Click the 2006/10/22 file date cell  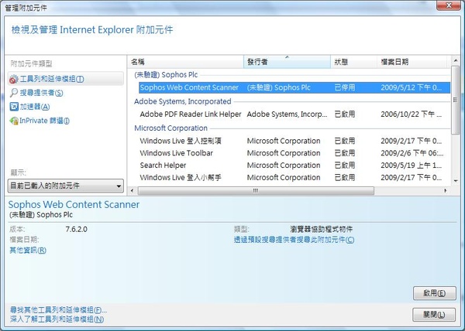[x=412, y=114]
